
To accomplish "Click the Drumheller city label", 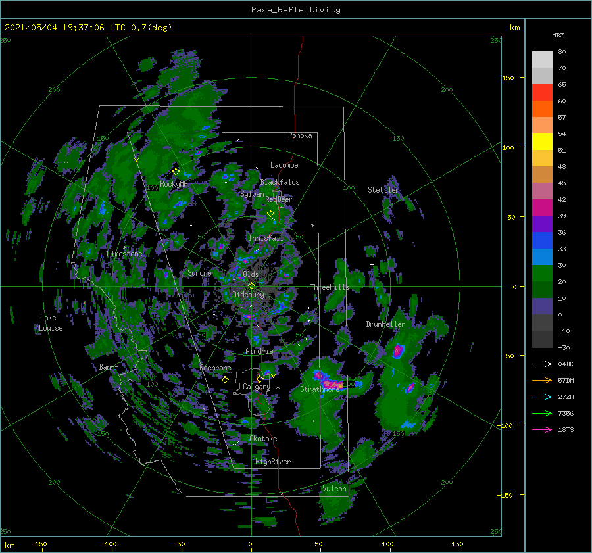I will coord(385,324).
